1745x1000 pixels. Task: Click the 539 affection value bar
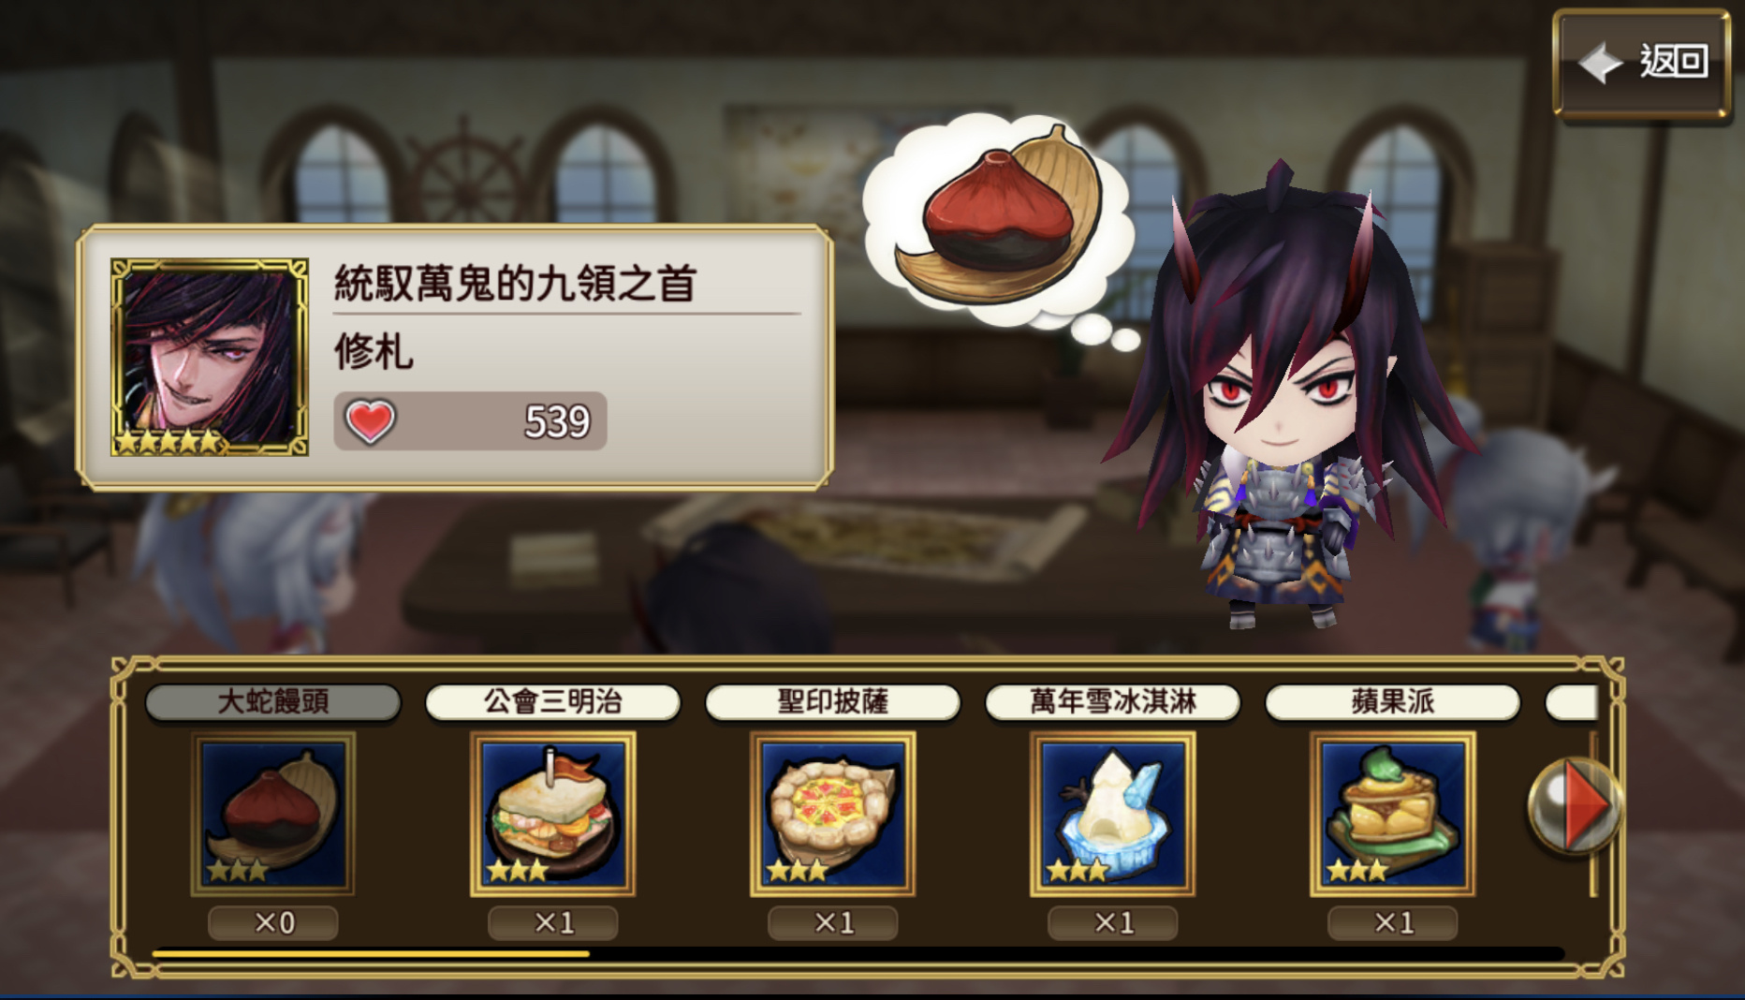pyautogui.click(x=470, y=421)
